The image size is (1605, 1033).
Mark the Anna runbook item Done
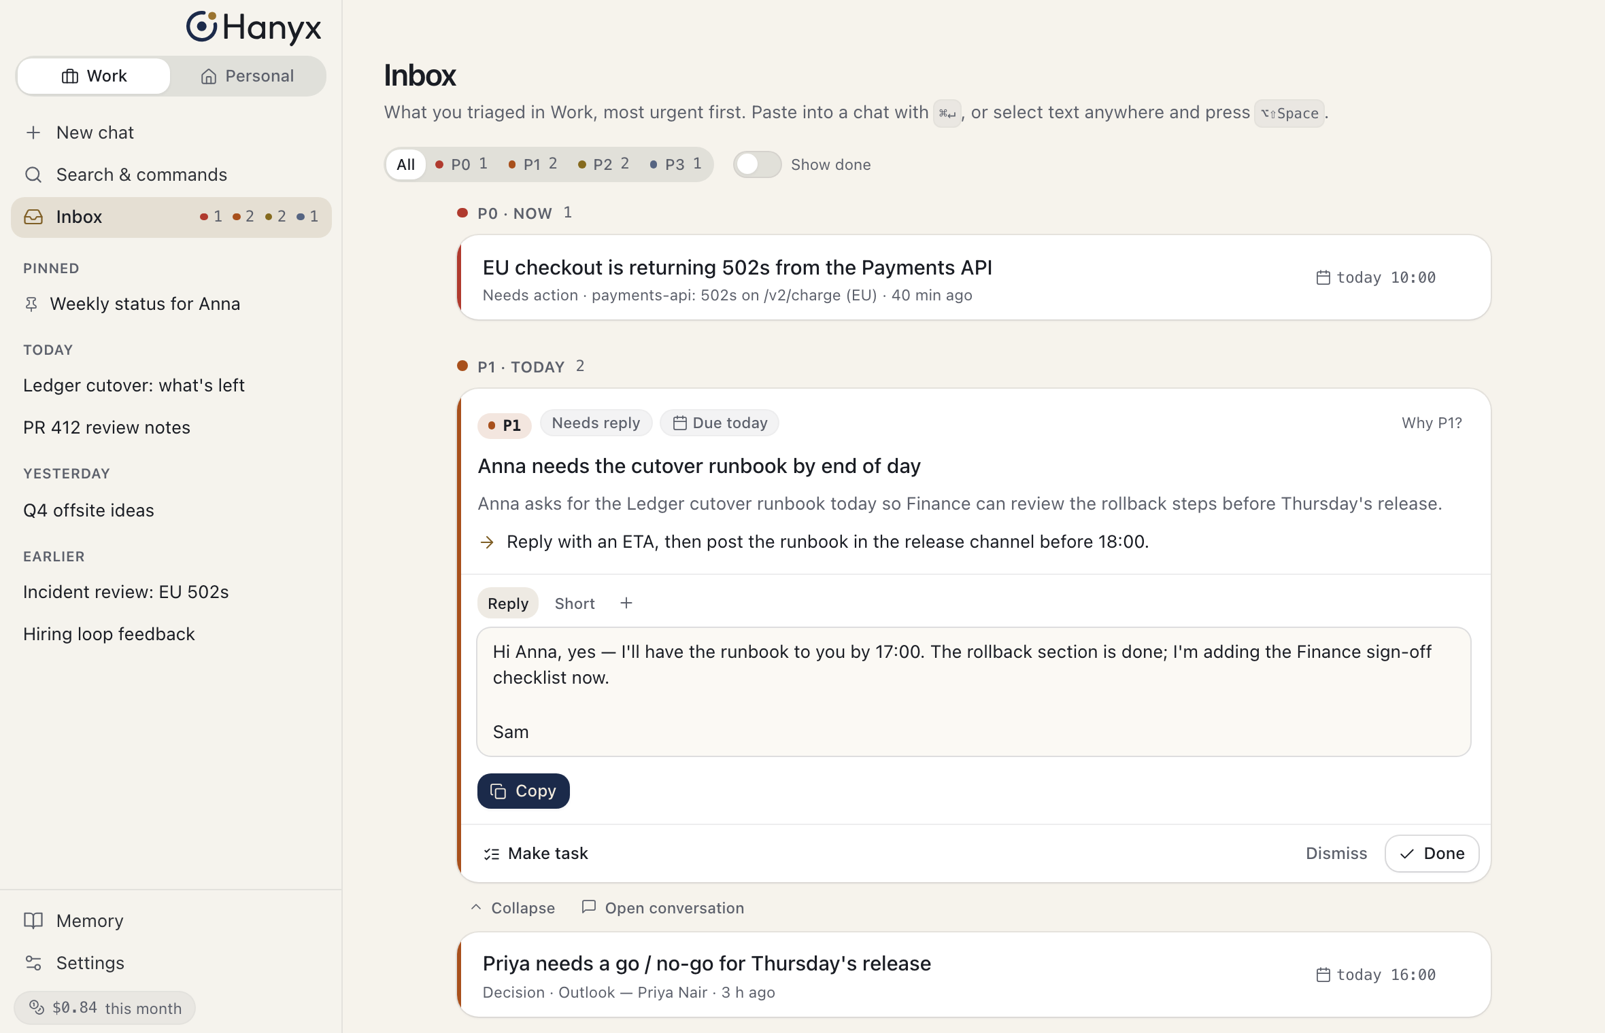pos(1432,854)
